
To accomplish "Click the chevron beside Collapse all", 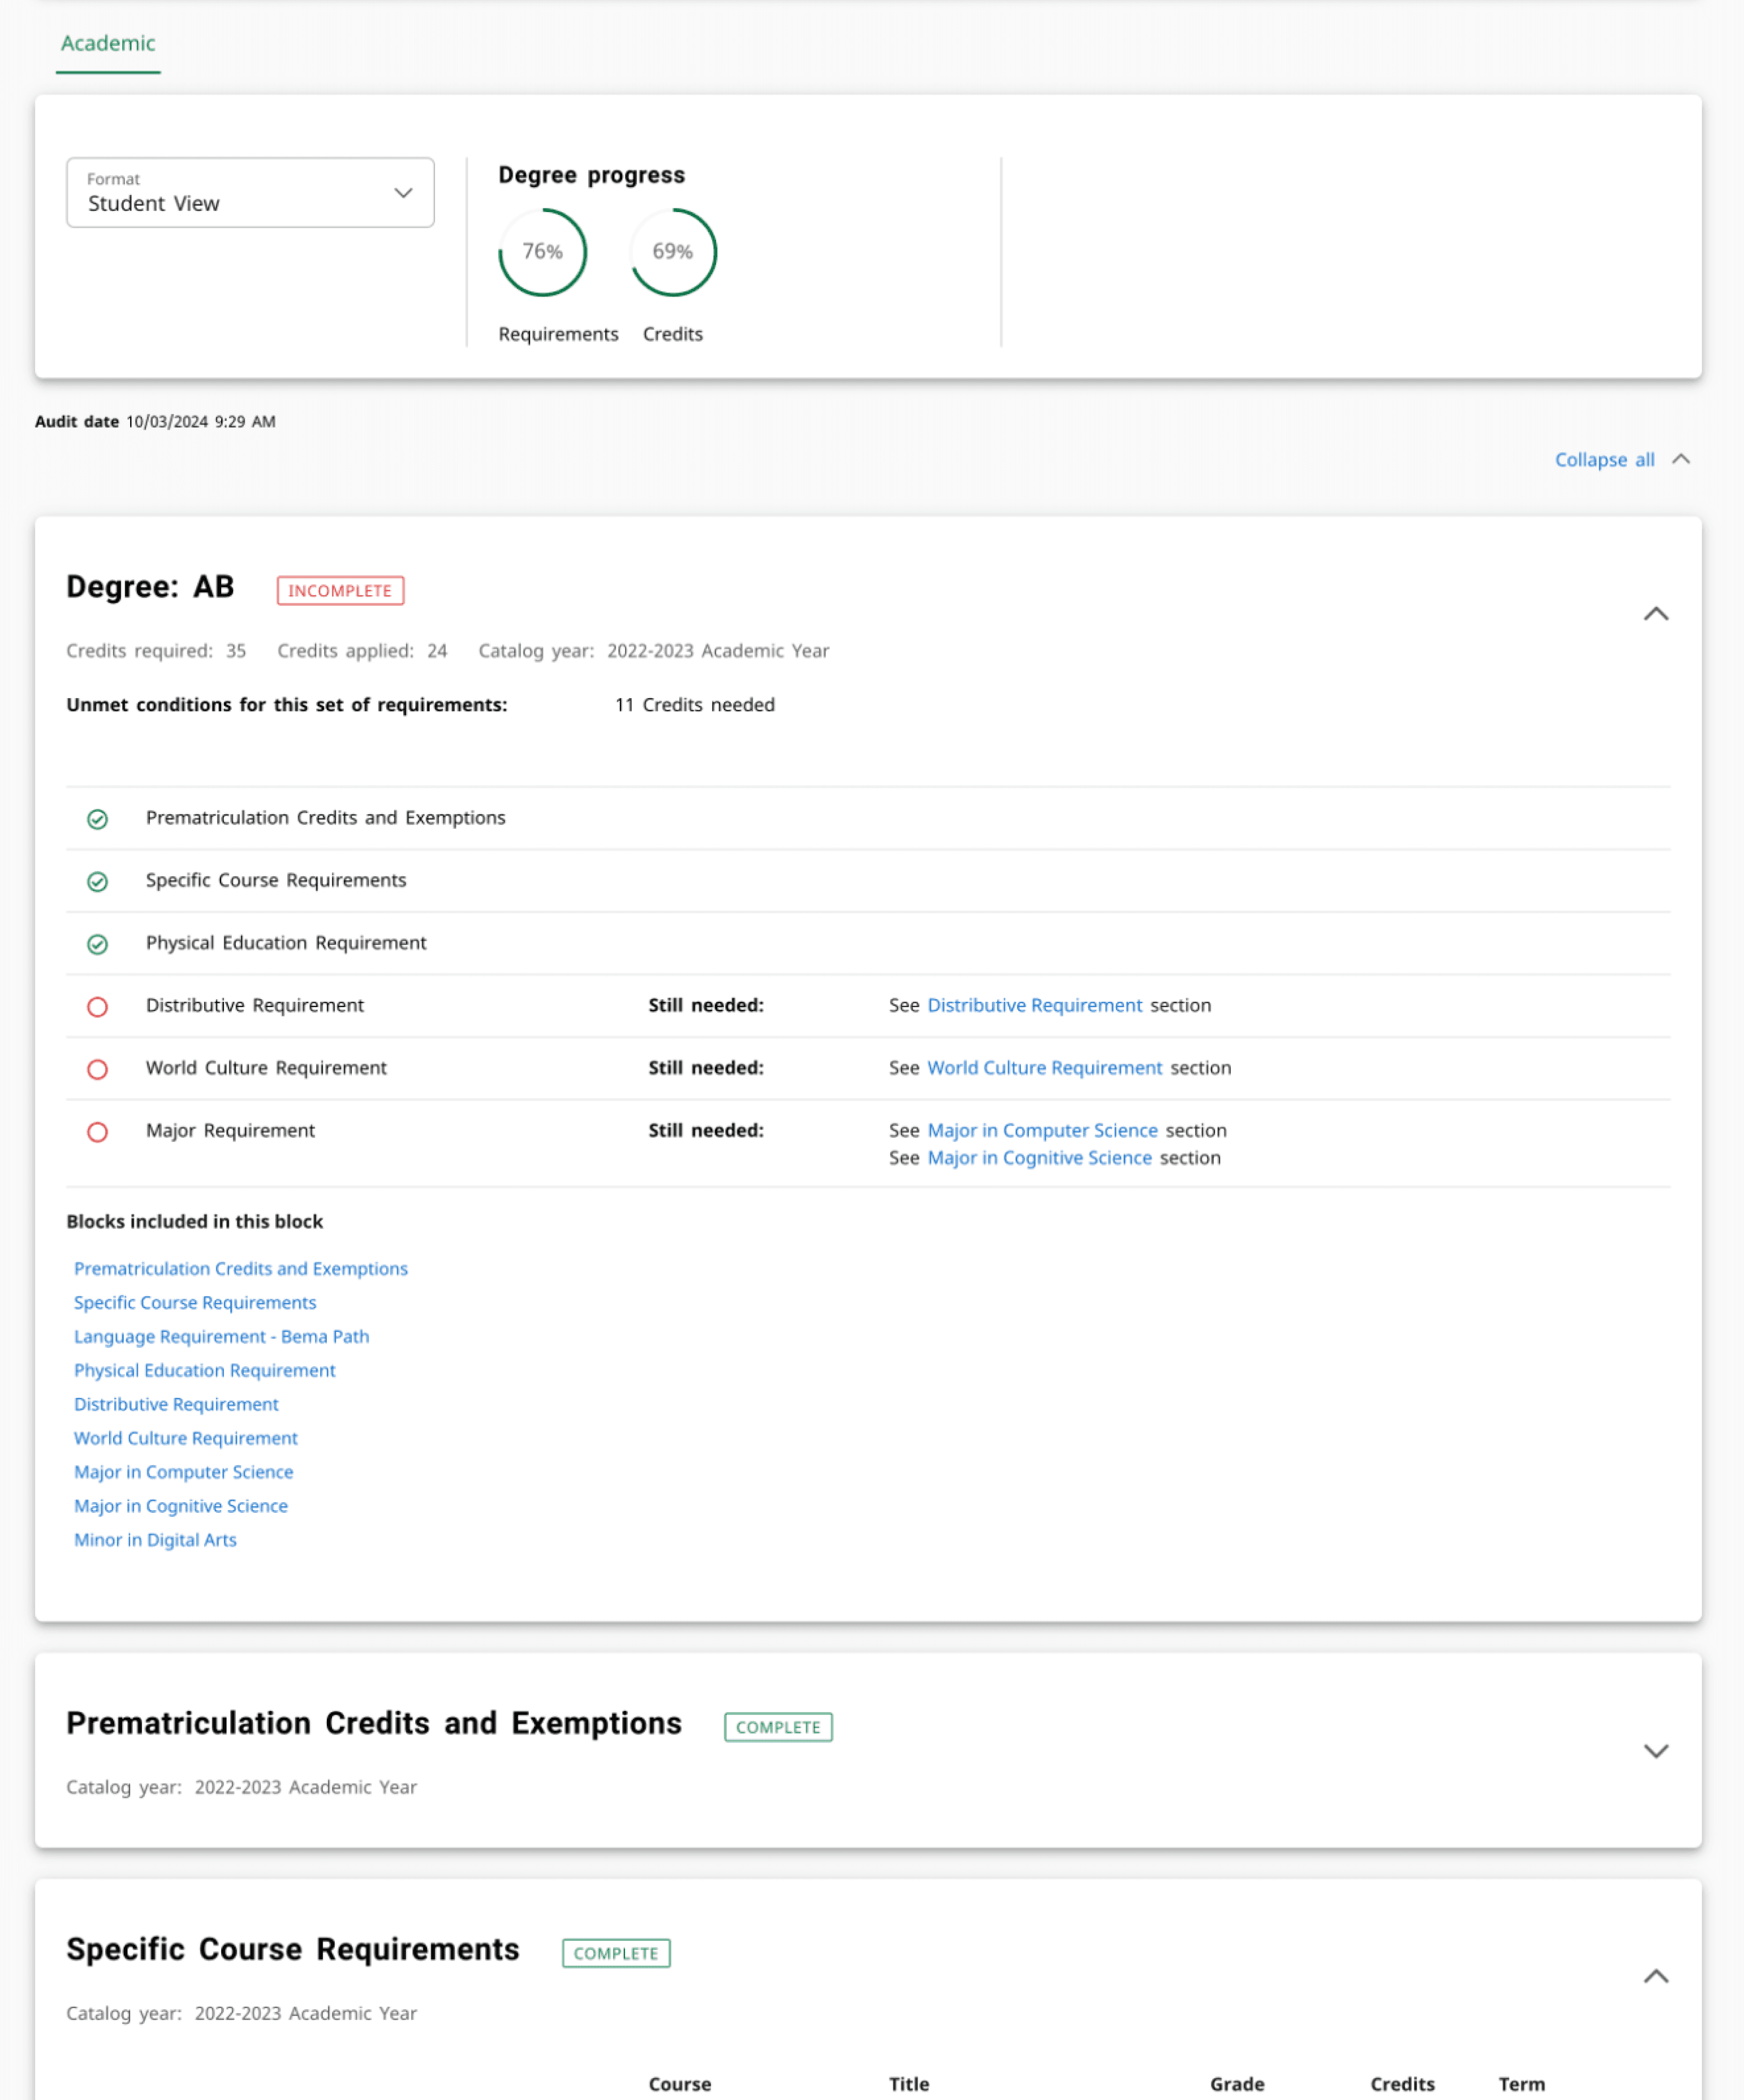I will coord(1681,459).
